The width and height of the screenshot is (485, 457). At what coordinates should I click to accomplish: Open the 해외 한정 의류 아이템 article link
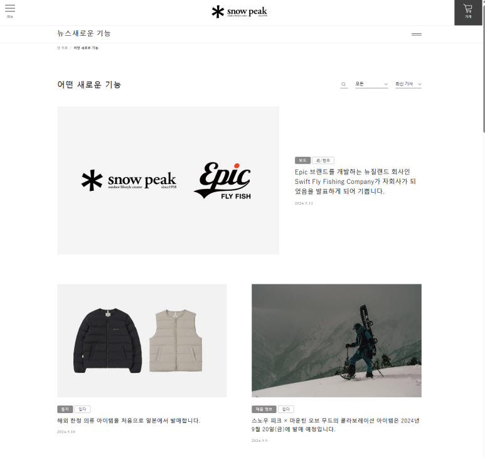tap(129, 421)
